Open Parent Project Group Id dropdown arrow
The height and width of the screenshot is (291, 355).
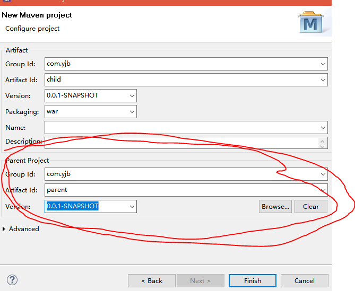pos(323,174)
